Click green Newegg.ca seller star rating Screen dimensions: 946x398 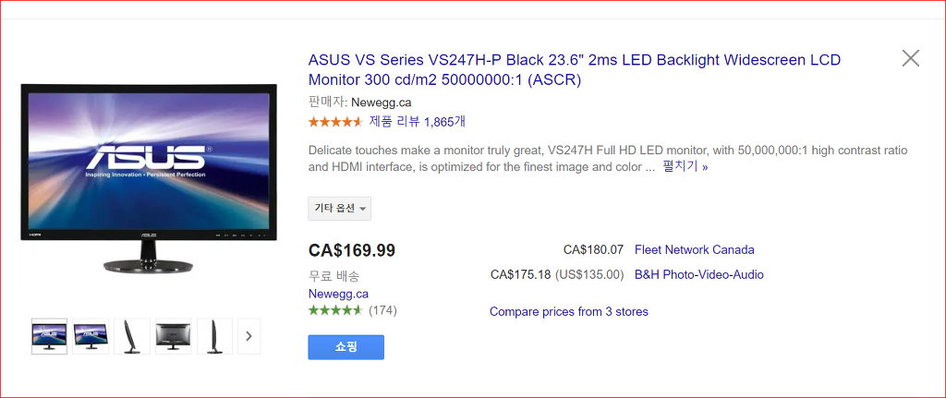point(335,310)
